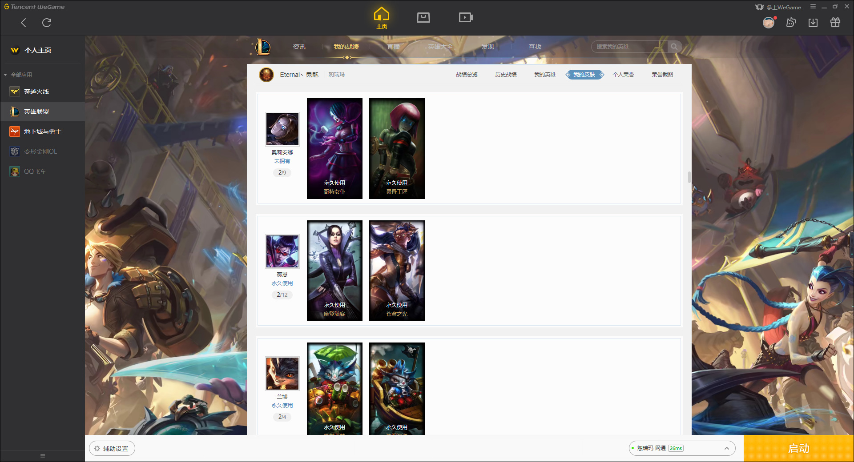This screenshot has height=462, width=854.
Task: Open the 我的战绩 tab
Action: click(346, 47)
